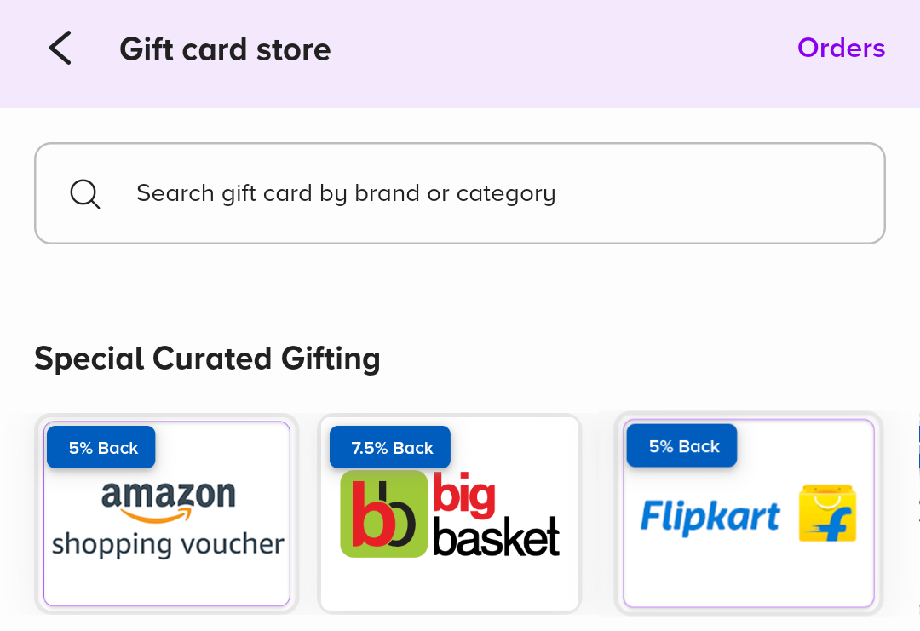
Task: Tap the amazon wordmark on the voucher card
Action: (x=169, y=493)
